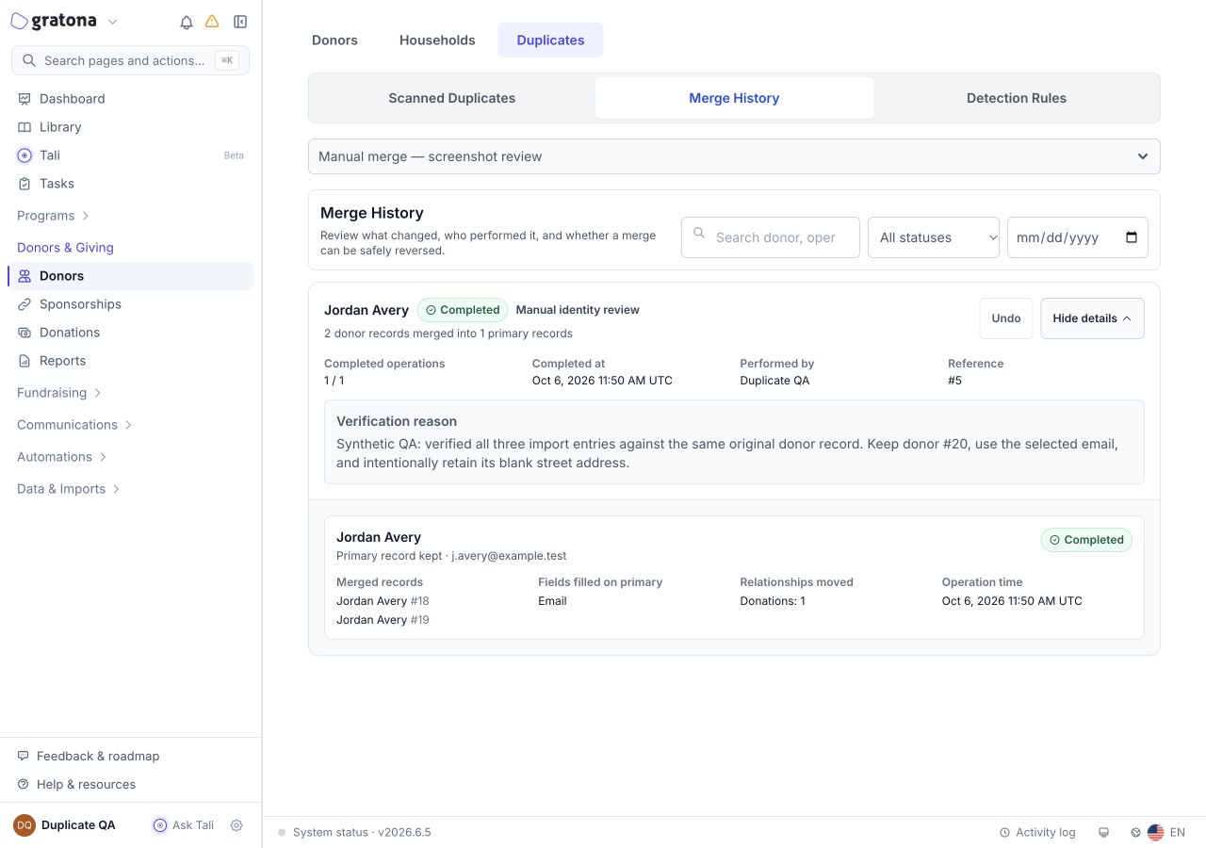Click the Search donor input field
This screenshot has width=1206, height=848.
click(x=771, y=237)
